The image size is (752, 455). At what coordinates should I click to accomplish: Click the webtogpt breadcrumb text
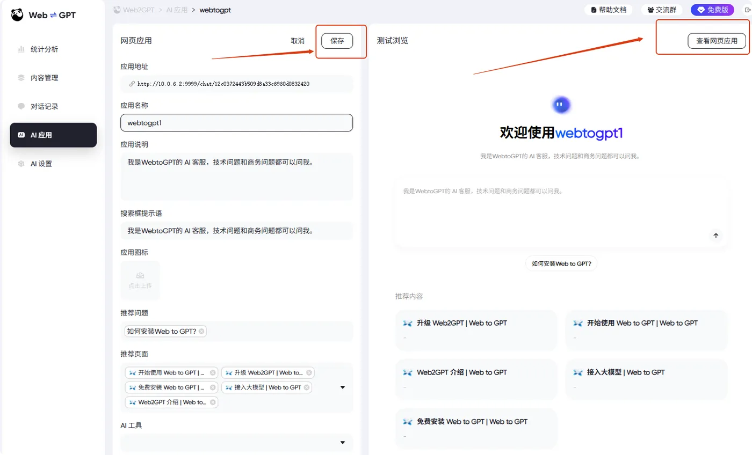[x=215, y=10]
